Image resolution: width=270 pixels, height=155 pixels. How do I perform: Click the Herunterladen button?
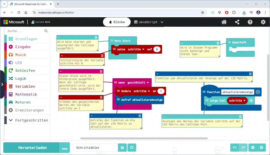pos(33,148)
